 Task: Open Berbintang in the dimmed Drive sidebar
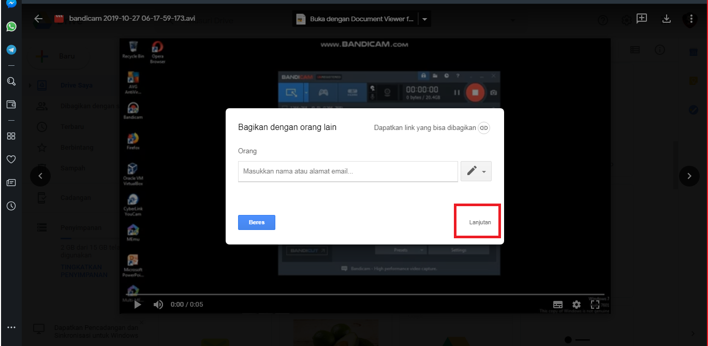click(77, 147)
